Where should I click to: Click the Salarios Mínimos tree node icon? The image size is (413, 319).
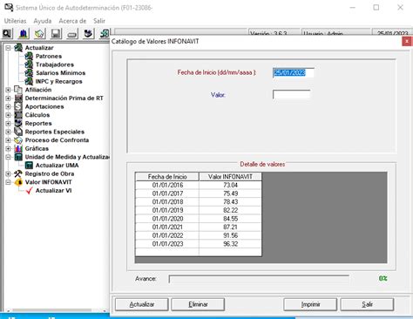(29, 72)
